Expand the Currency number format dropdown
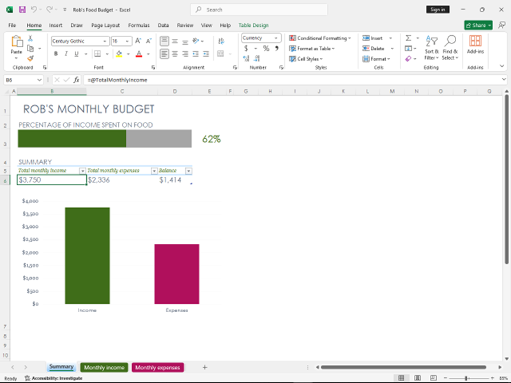The image size is (511, 383). 277,38
